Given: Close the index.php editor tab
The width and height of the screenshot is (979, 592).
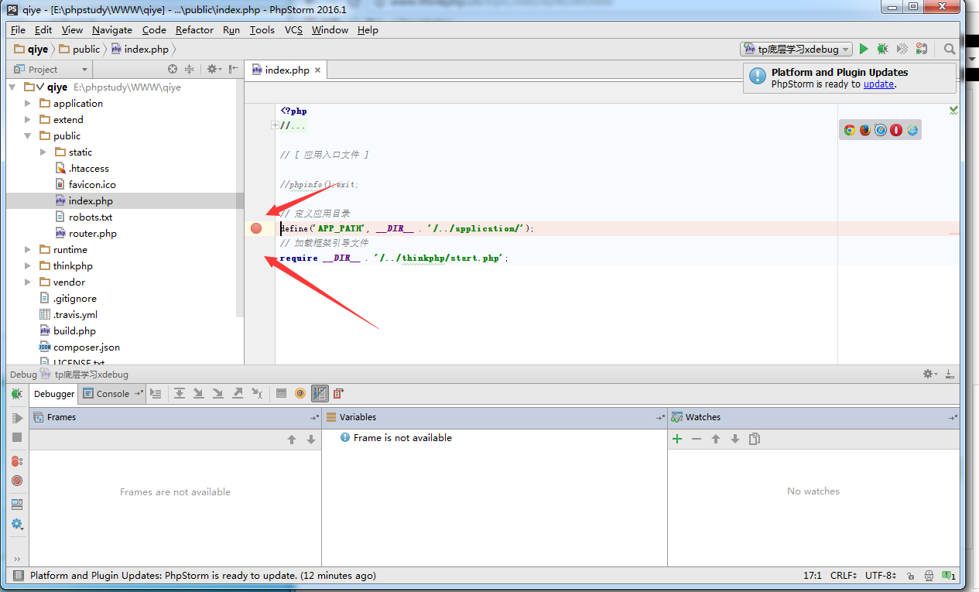Looking at the screenshot, I should (x=317, y=70).
